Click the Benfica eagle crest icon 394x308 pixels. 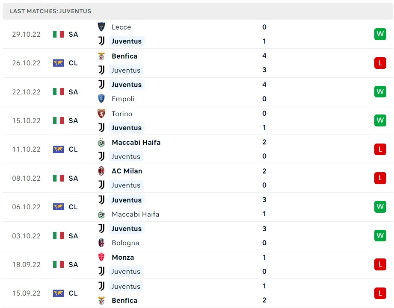click(x=102, y=56)
